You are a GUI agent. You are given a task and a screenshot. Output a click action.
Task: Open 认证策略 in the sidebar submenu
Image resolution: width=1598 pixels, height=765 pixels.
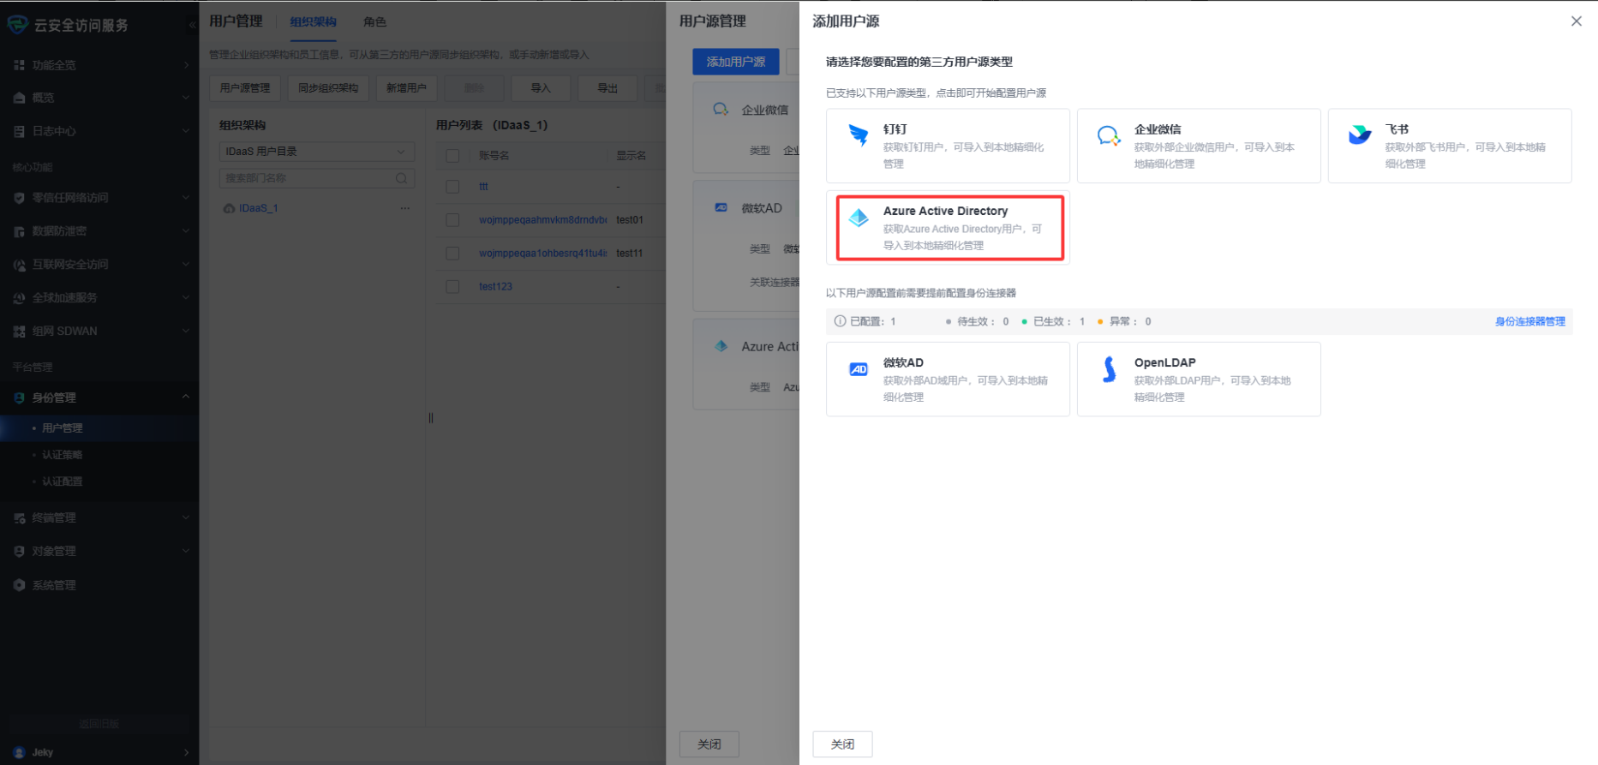pos(63,455)
